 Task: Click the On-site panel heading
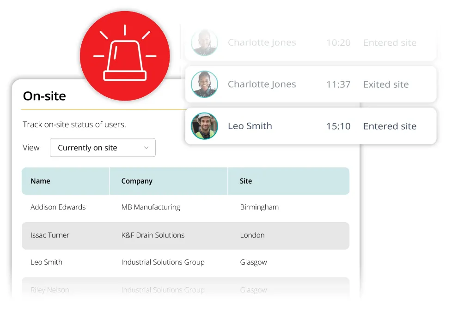44,96
